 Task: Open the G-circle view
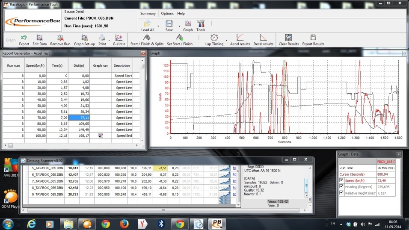(x=119, y=38)
